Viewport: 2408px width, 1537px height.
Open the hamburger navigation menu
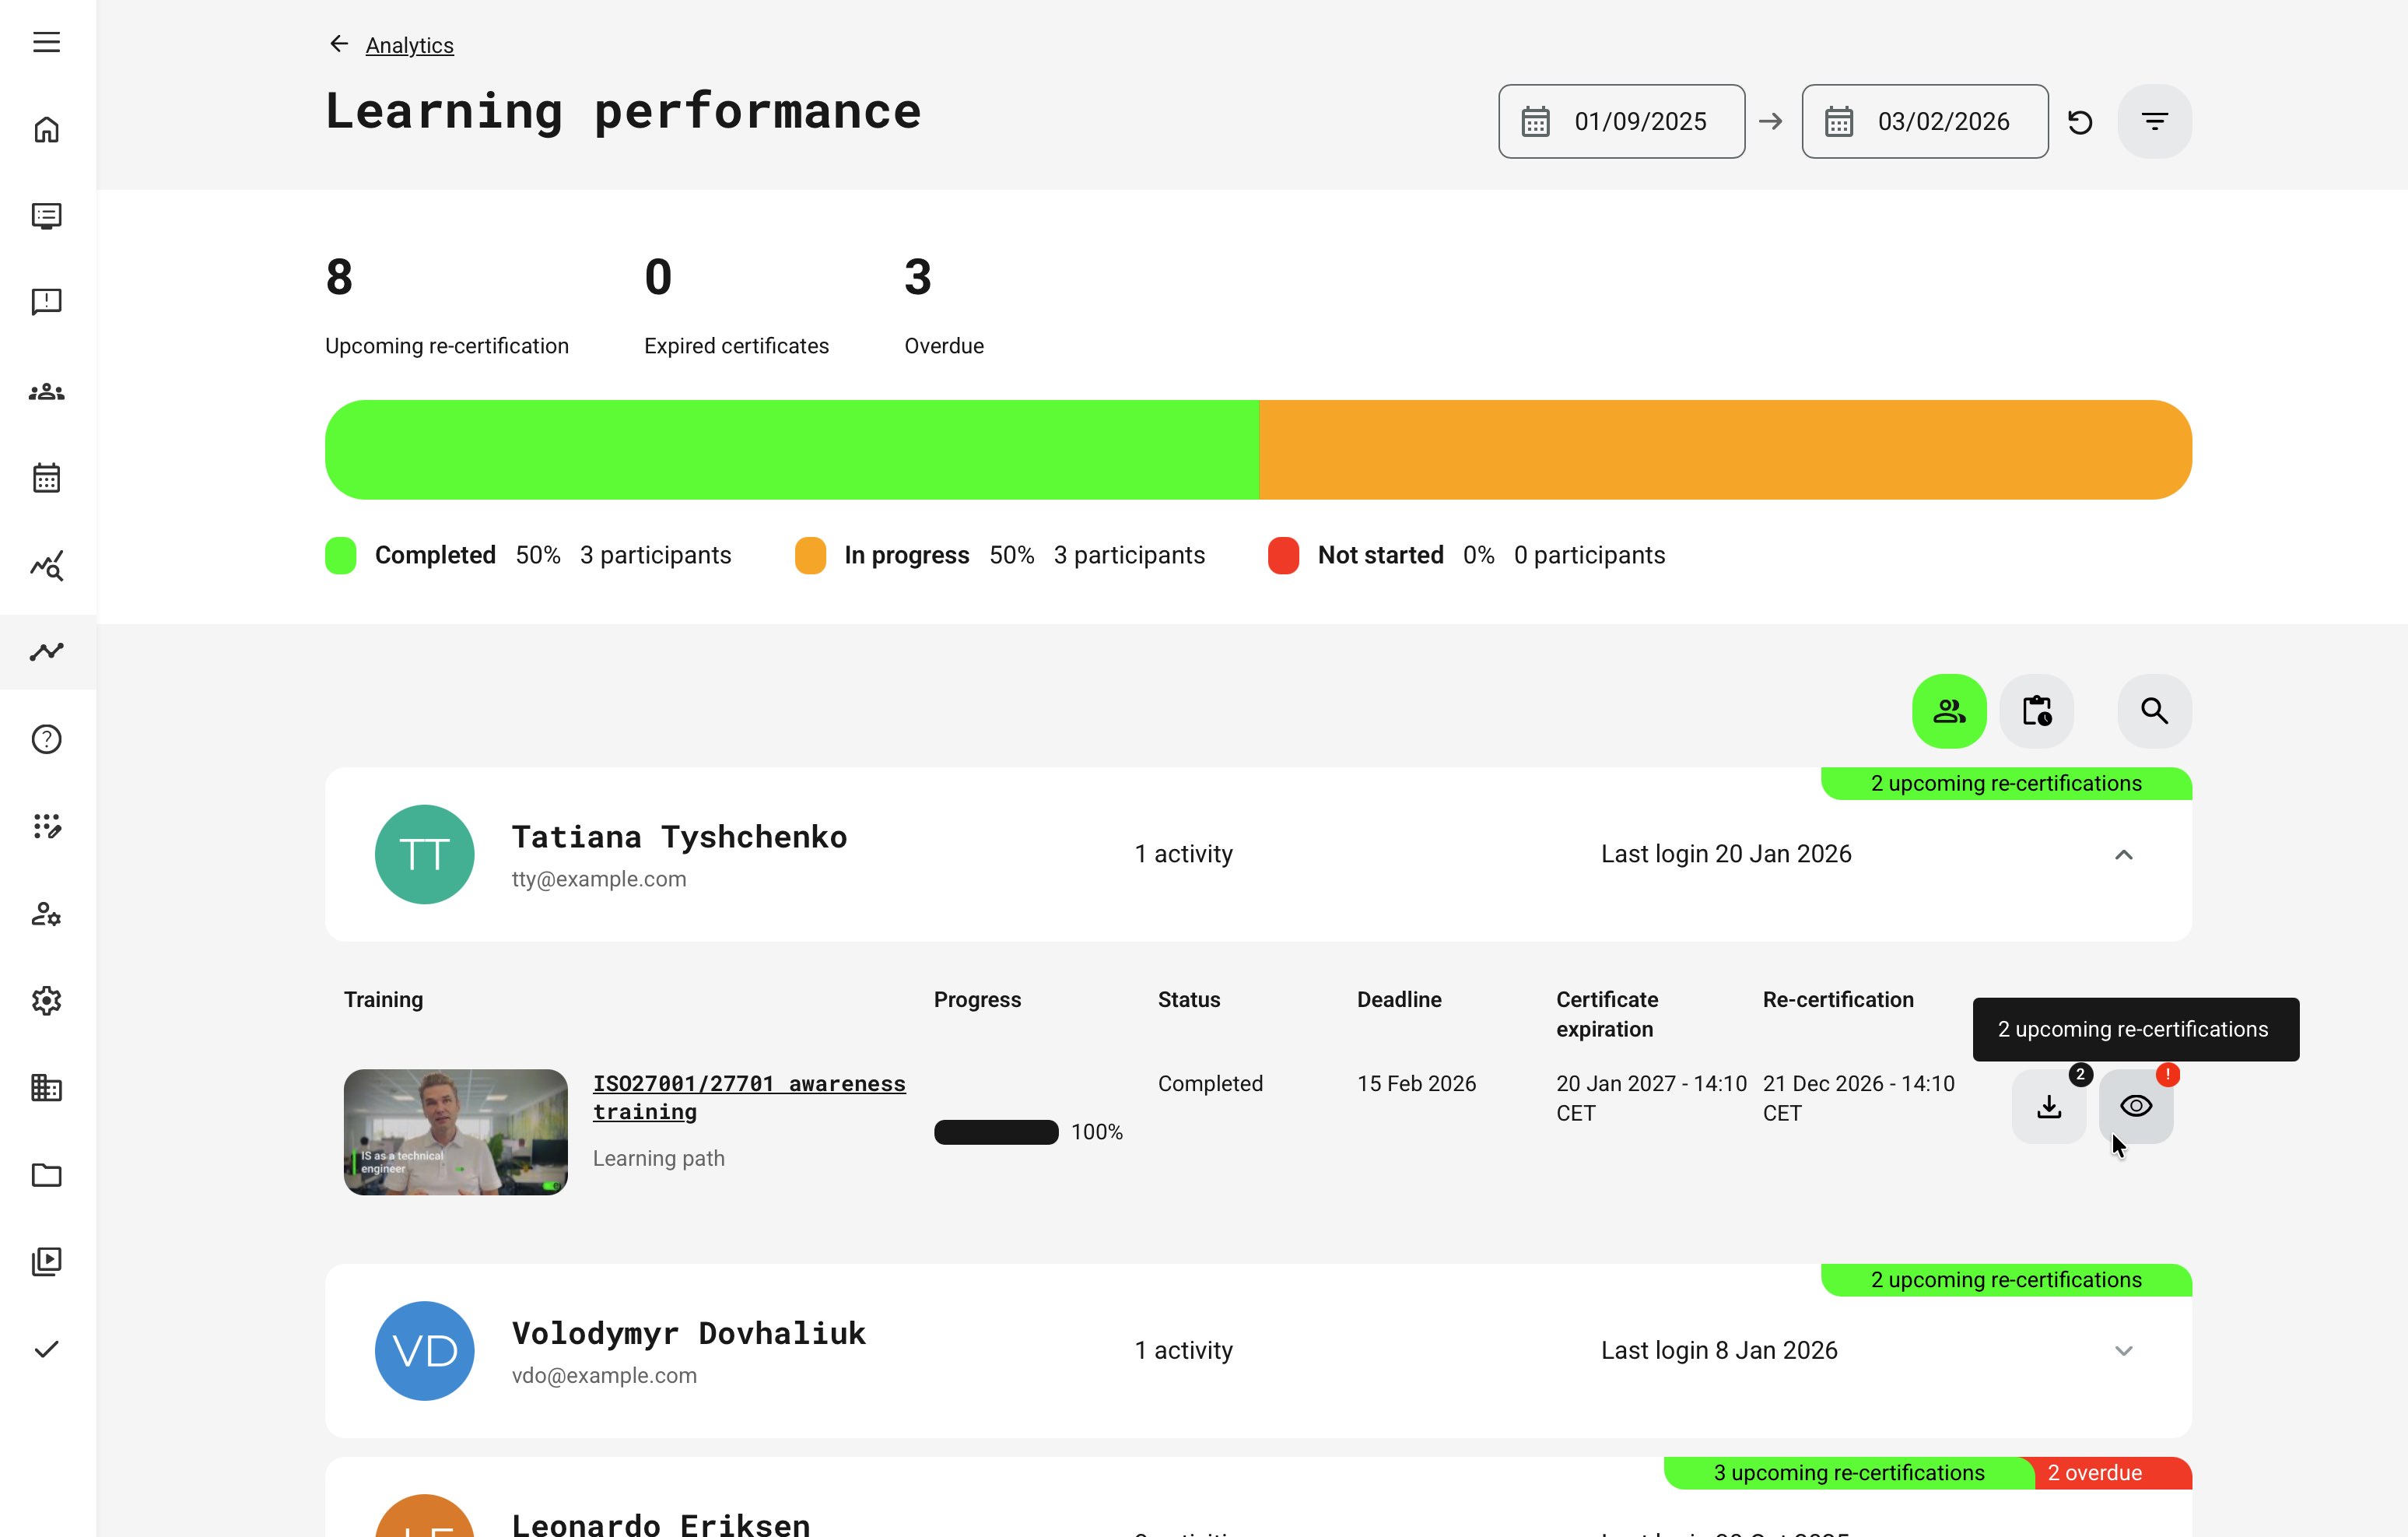47,42
